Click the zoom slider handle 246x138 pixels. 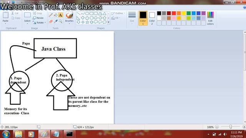pyautogui.click(x=231, y=127)
